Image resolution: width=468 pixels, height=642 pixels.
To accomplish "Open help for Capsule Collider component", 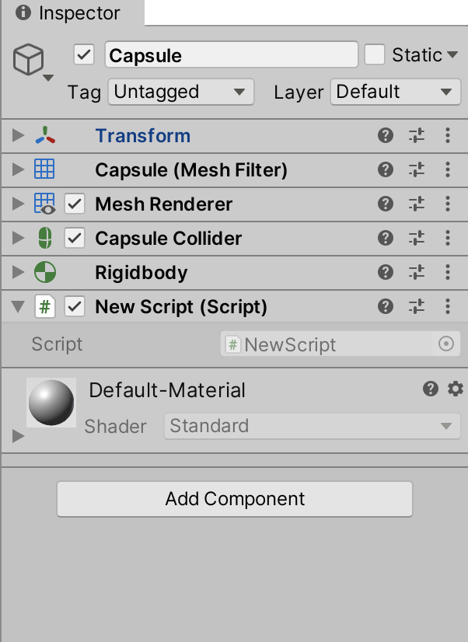I will [x=385, y=239].
